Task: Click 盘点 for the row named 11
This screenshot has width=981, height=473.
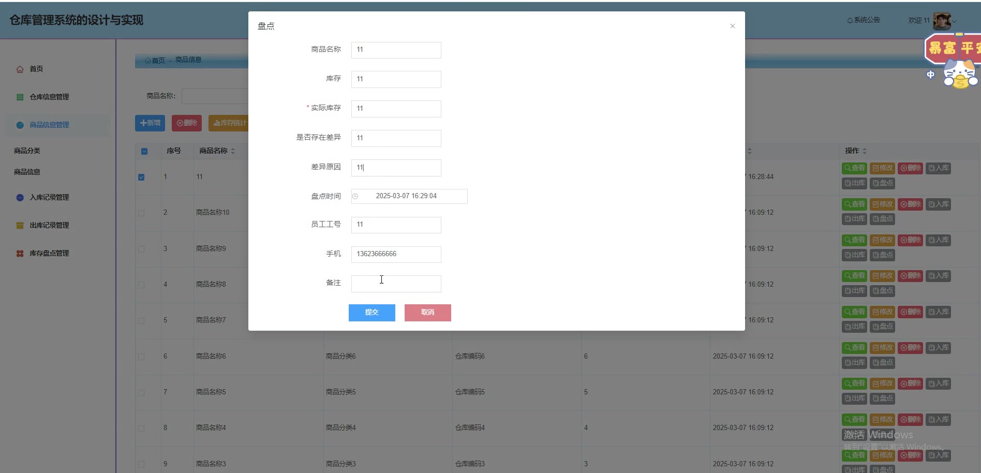Action: click(883, 183)
